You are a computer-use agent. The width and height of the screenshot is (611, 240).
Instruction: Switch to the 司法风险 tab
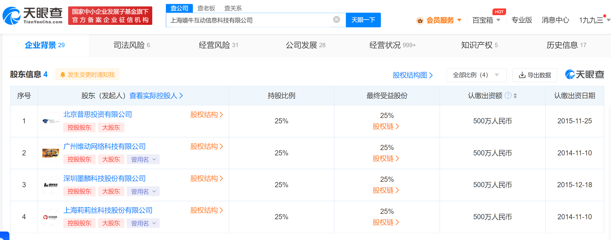pos(132,45)
